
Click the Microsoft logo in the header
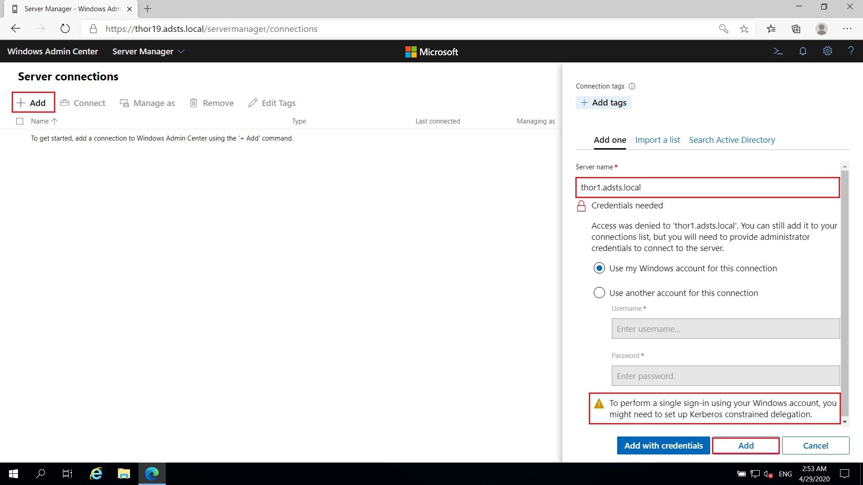tap(431, 52)
